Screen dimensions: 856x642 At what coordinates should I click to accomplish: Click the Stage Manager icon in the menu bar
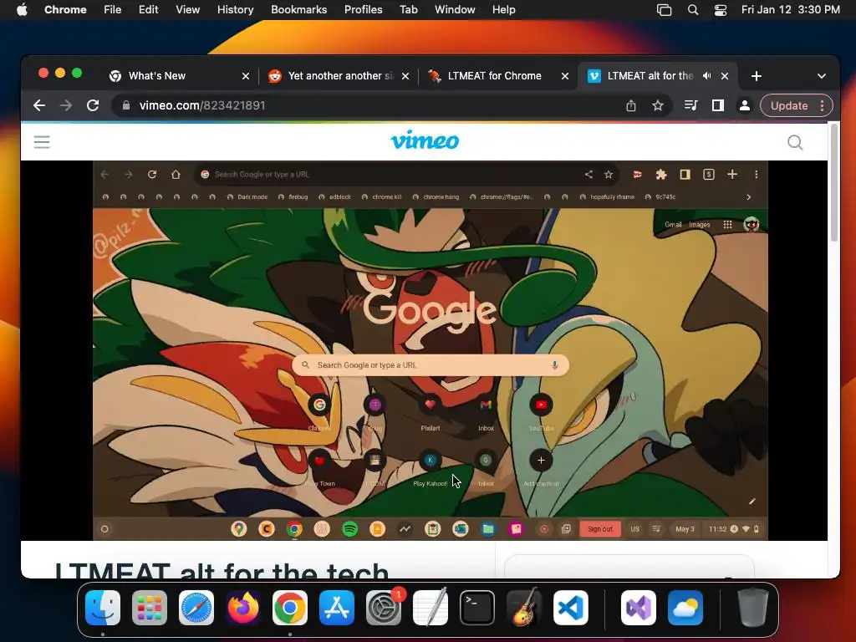click(x=664, y=10)
